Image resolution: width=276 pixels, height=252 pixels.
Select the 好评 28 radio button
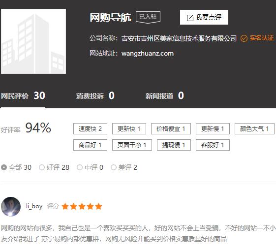[x=42, y=167]
